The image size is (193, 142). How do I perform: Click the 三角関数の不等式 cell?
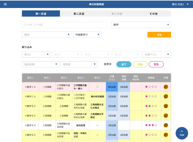pyautogui.click(x=98, y=116)
